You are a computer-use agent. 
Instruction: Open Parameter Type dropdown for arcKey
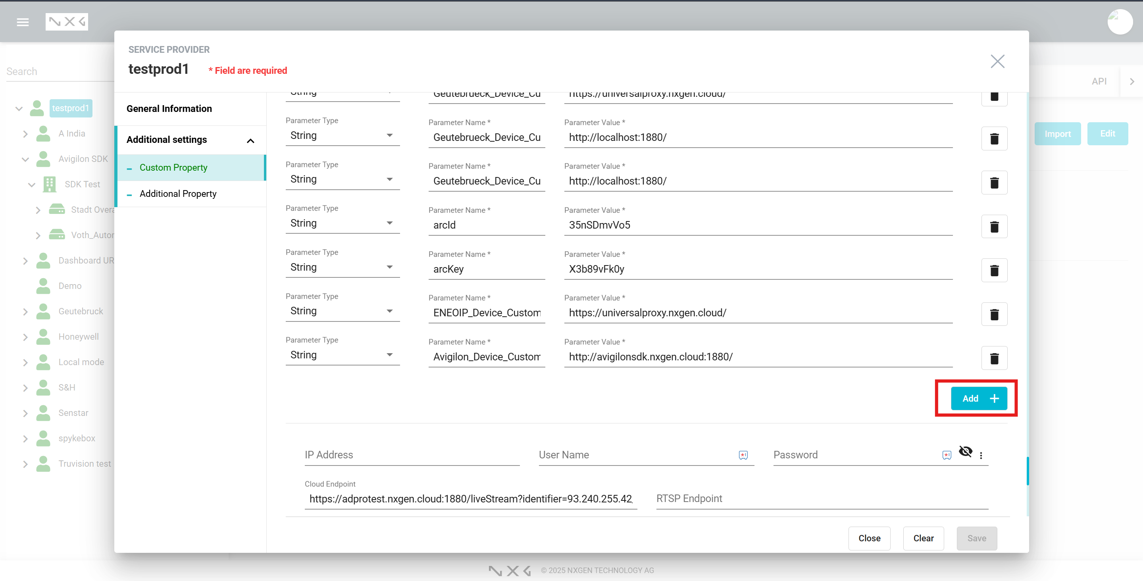click(x=342, y=267)
